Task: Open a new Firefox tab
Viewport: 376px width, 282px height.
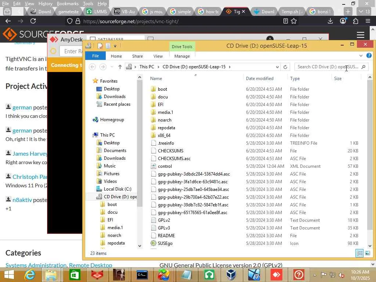Action: click(348, 11)
